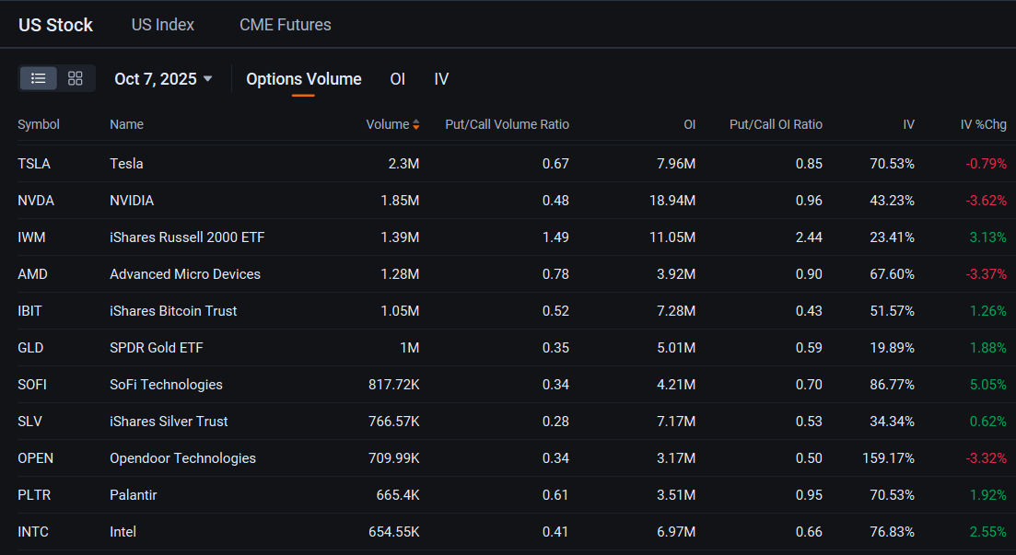Select the SOFI symbol
Viewport: 1016px width, 555px height.
coord(32,384)
